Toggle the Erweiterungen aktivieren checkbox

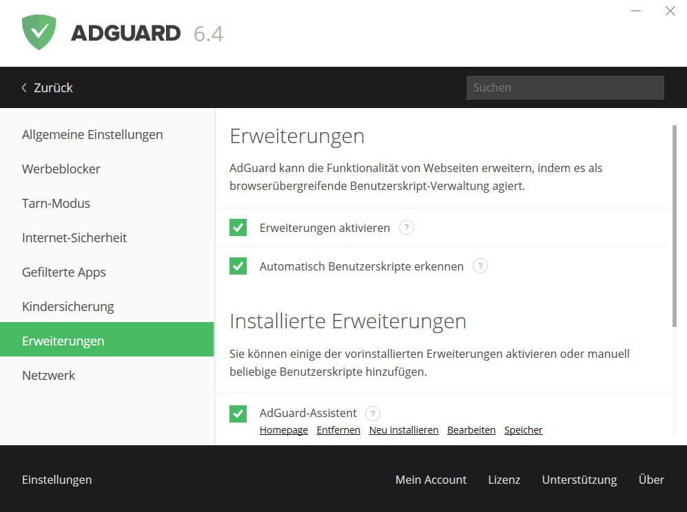coord(238,228)
